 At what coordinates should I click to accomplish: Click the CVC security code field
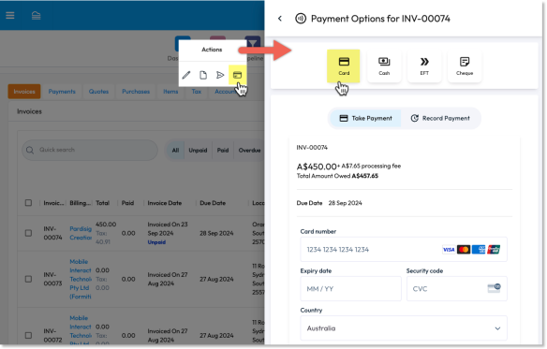point(457,289)
